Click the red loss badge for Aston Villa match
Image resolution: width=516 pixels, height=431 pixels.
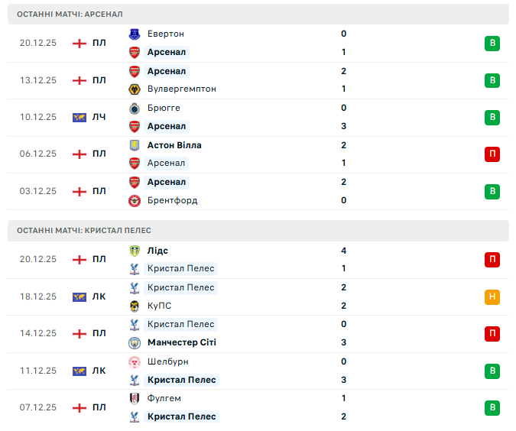click(492, 154)
